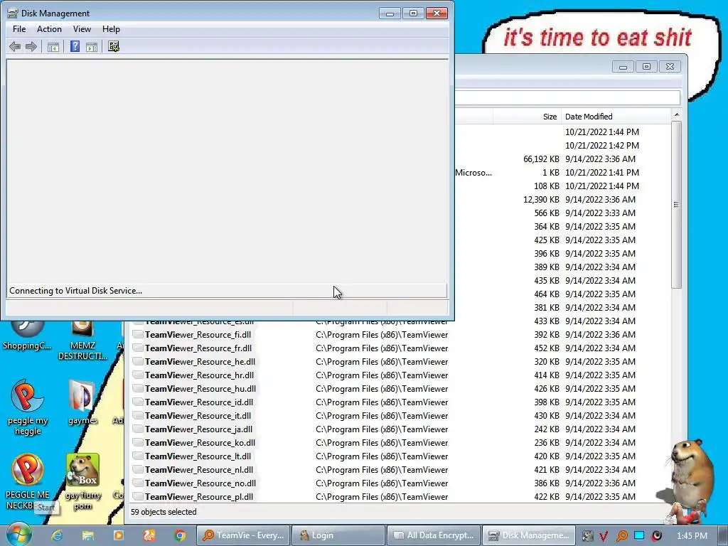Toggle Show/Hide Console Tree toolbar icon
This screenshot has width=728, height=546.
[x=53, y=46]
